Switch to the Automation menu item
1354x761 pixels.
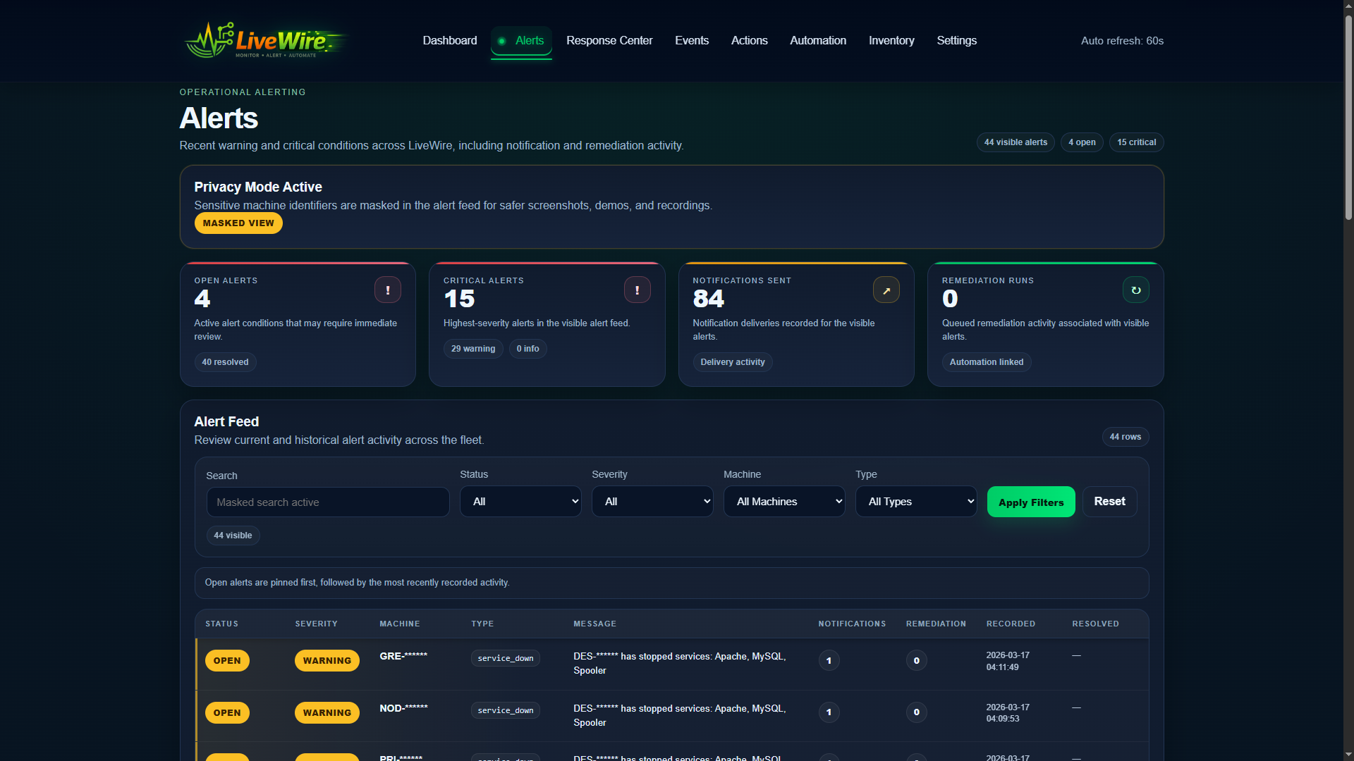[x=818, y=41]
